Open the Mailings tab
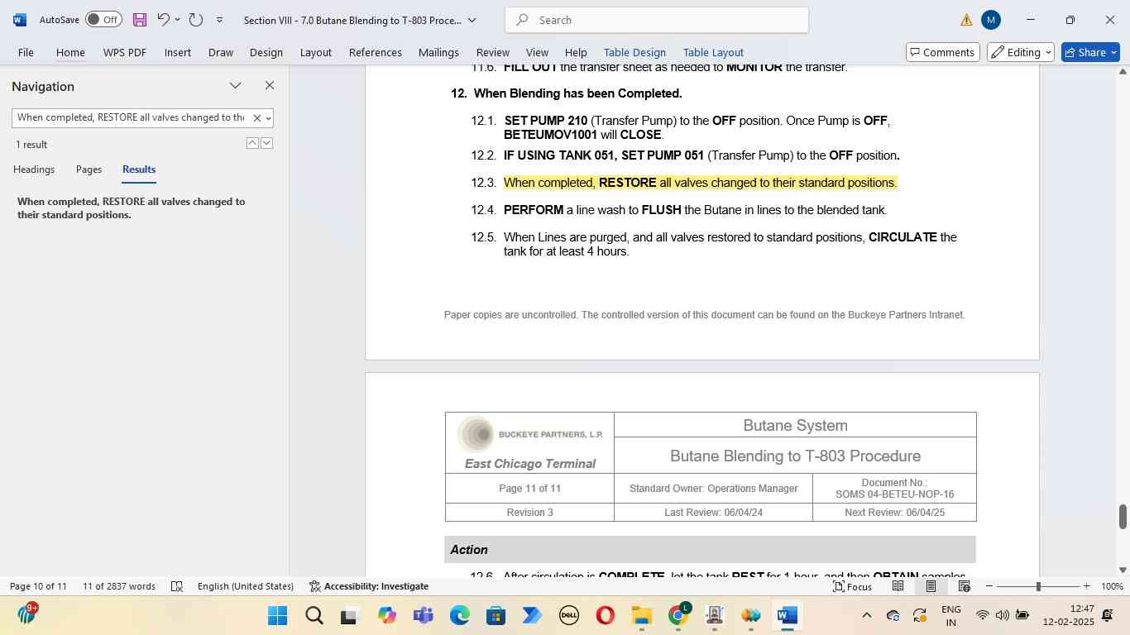The image size is (1130, 635). click(x=438, y=52)
